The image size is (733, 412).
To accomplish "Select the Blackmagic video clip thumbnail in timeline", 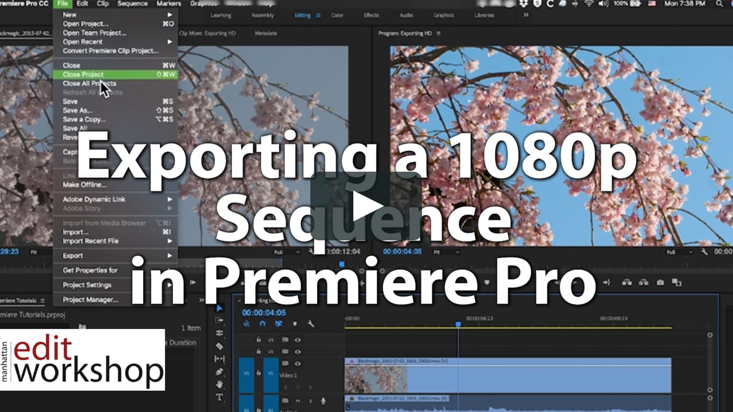I will tap(376, 379).
